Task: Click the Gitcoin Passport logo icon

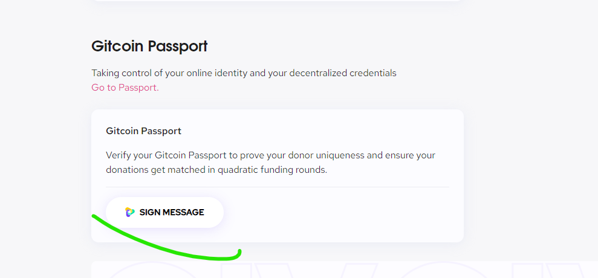Action: (x=130, y=212)
